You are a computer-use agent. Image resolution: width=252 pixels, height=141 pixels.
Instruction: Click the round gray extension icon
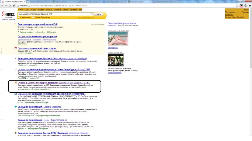(246, 5)
